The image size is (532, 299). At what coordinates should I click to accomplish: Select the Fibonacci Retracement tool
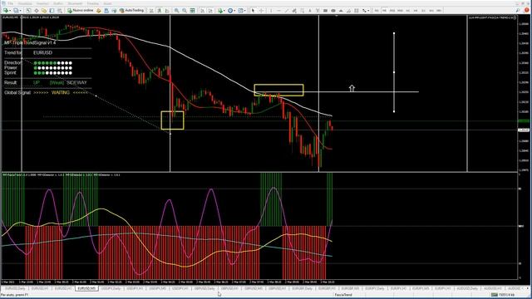click(x=302, y=11)
